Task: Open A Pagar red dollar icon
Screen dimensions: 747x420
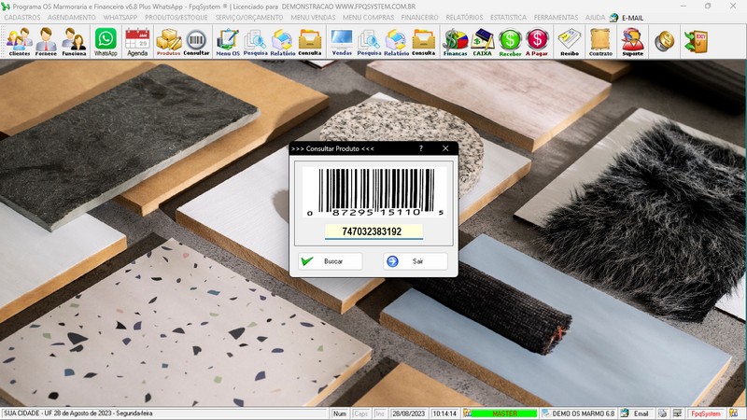Action: point(538,42)
